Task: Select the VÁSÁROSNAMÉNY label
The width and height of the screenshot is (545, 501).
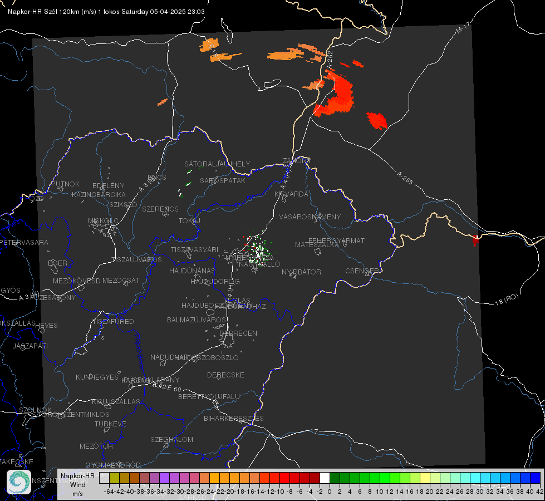Action: click(x=310, y=217)
